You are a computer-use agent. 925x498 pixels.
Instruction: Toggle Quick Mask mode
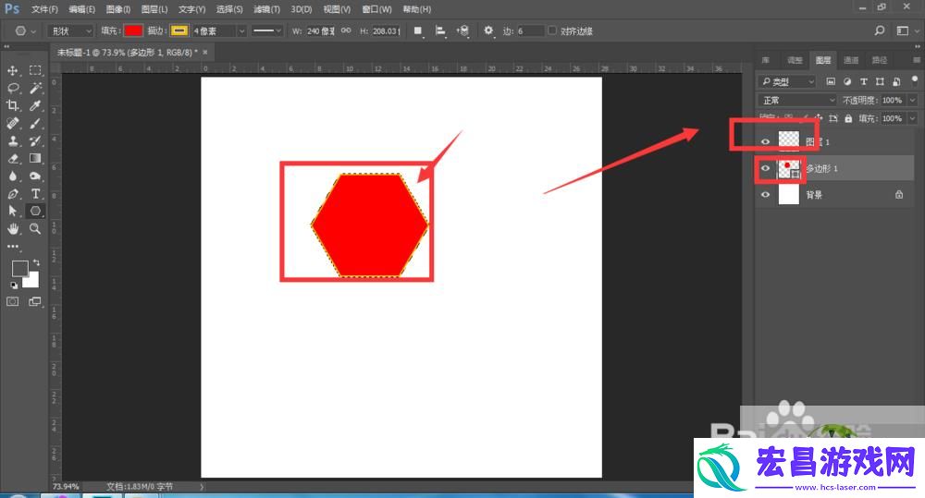(12, 302)
